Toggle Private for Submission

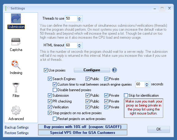click(106, 95)
